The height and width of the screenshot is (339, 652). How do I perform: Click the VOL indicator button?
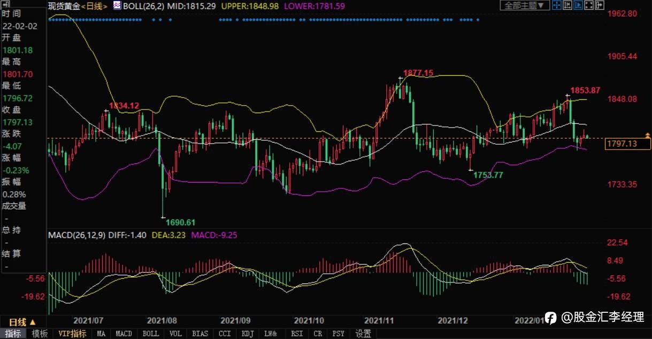click(175, 334)
